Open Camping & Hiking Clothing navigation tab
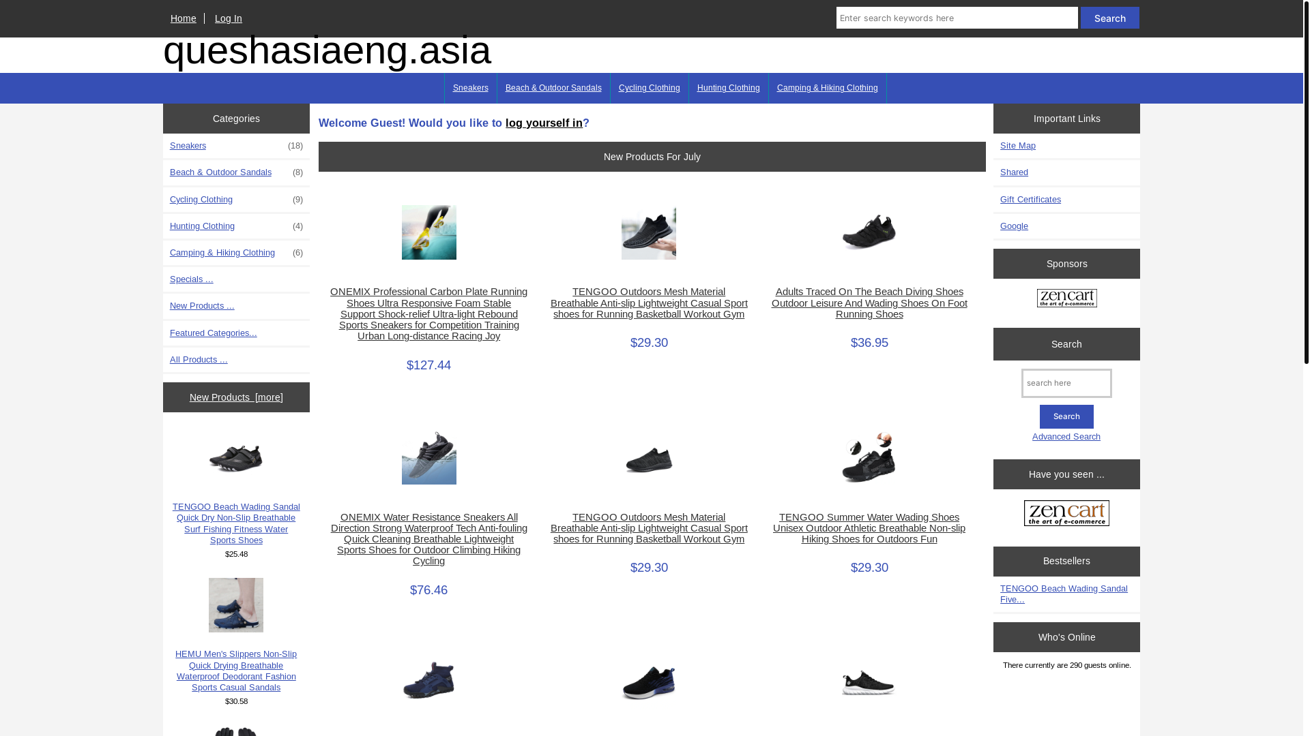 click(x=828, y=88)
